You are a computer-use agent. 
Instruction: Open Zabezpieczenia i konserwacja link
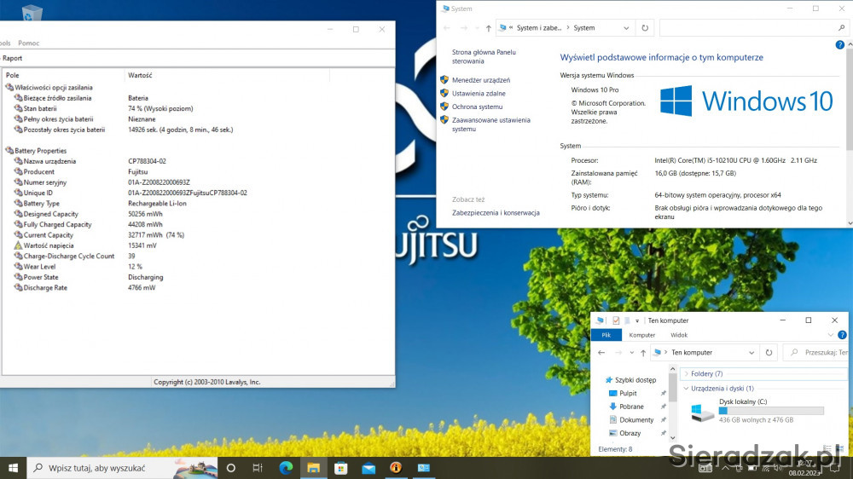496,212
